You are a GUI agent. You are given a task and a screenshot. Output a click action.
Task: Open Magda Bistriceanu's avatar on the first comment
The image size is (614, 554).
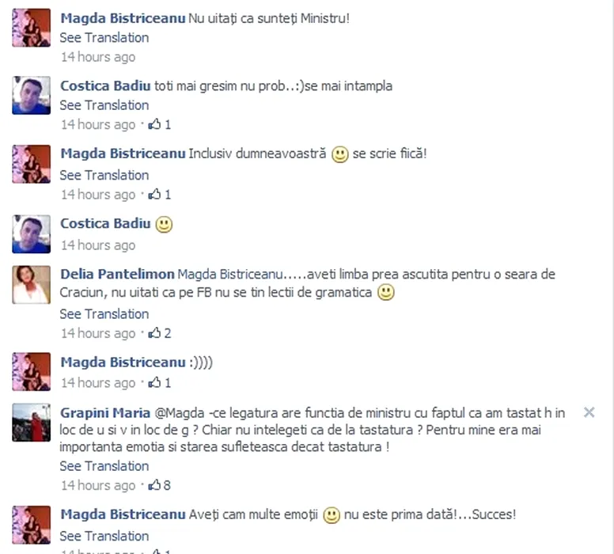tap(32, 28)
